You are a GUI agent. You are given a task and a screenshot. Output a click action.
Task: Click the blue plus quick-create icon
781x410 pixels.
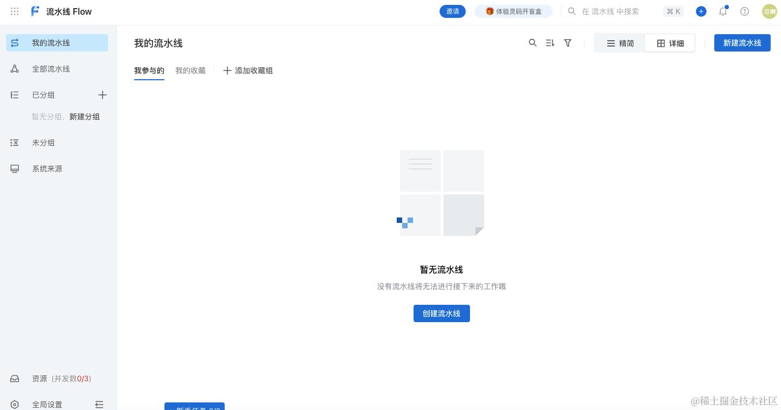tap(701, 11)
